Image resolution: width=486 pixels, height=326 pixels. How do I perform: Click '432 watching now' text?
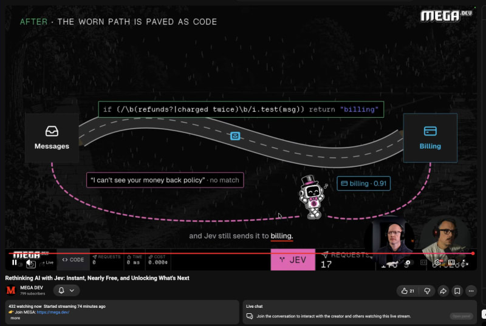tap(25, 306)
